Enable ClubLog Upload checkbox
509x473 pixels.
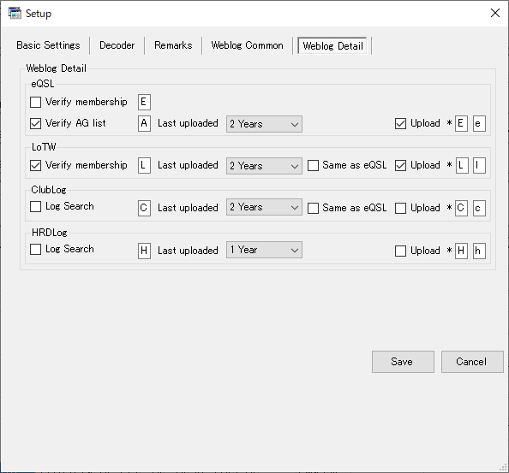400,208
